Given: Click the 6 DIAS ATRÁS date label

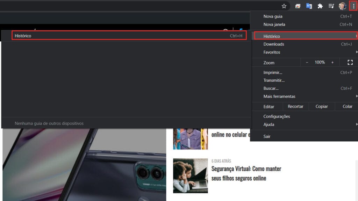Looking at the screenshot, I should tap(221, 161).
